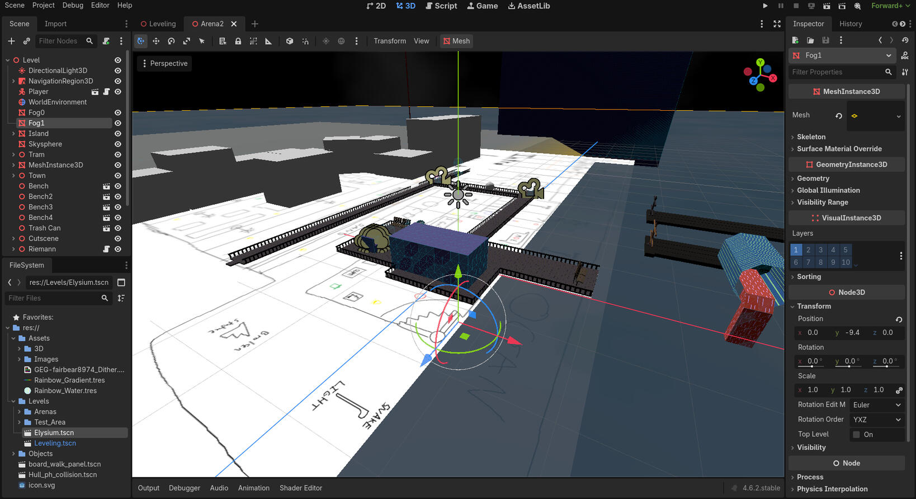Reset the Transform Position with the revert arrow
This screenshot has height=499, width=916.
(x=899, y=319)
